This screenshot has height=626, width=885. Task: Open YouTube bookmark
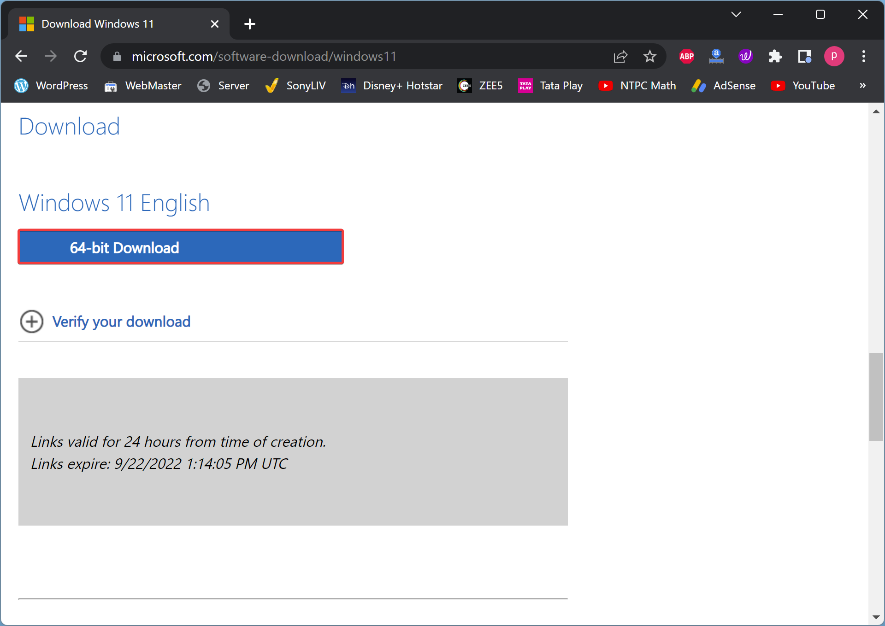point(803,86)
